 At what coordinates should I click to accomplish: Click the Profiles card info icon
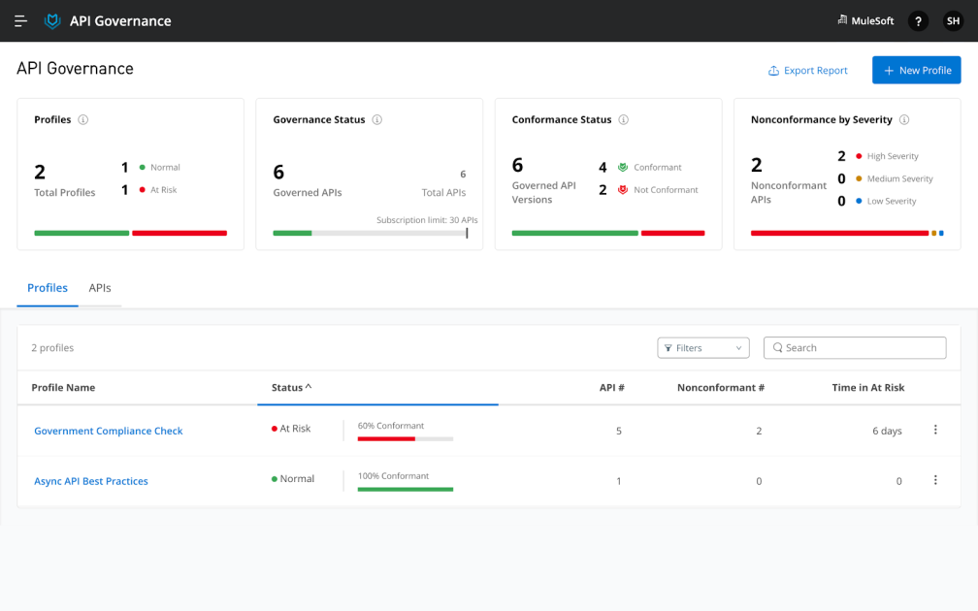[84, 119]
